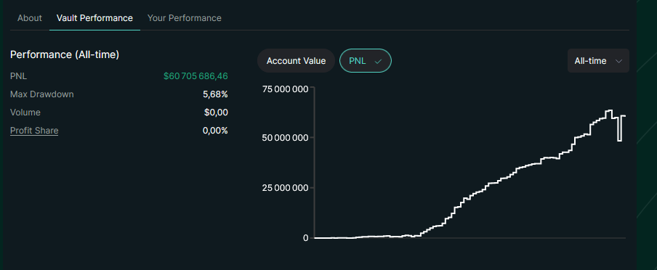Viewport: 657px width, 270px height.
Task: Switch to Vault Performance tab
Action: (94, 18)
